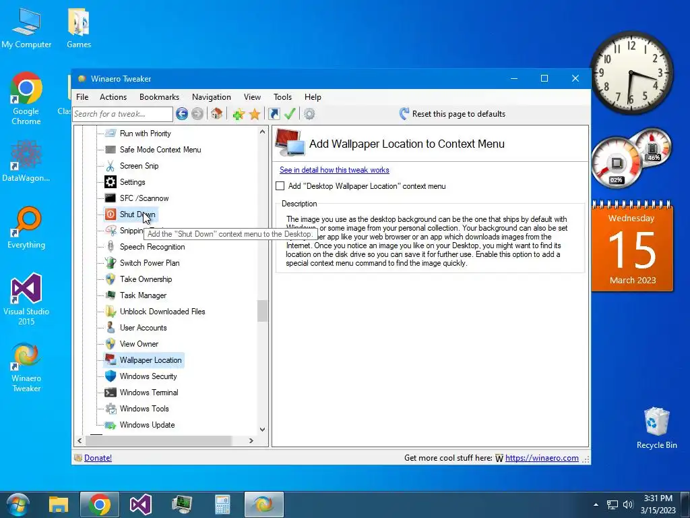Open Google Chrome from the taskbar
The width and height of the screenshot is (690, 518).
(x=100, y=505)
